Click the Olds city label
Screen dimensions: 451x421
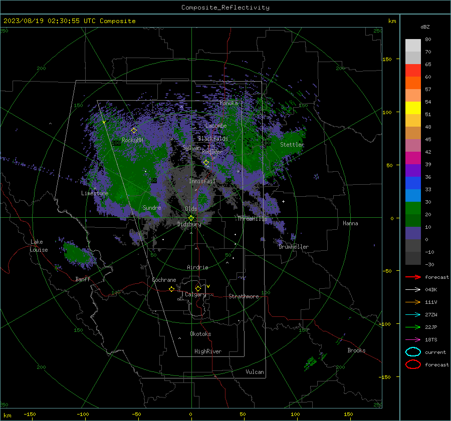point(191,209)
